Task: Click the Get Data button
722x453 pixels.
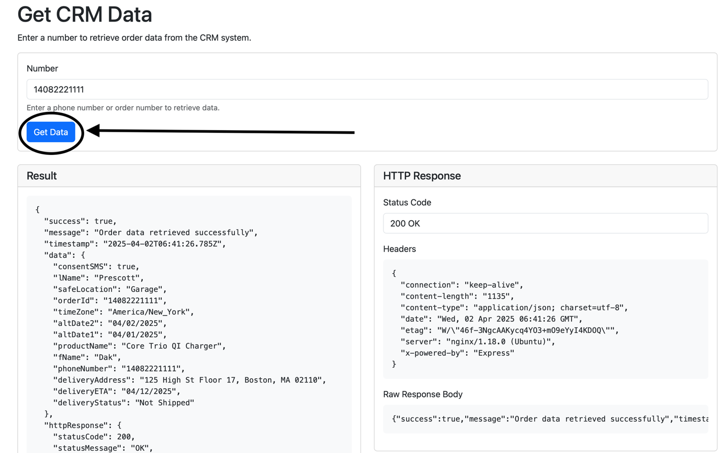Action: click(51, 132)
